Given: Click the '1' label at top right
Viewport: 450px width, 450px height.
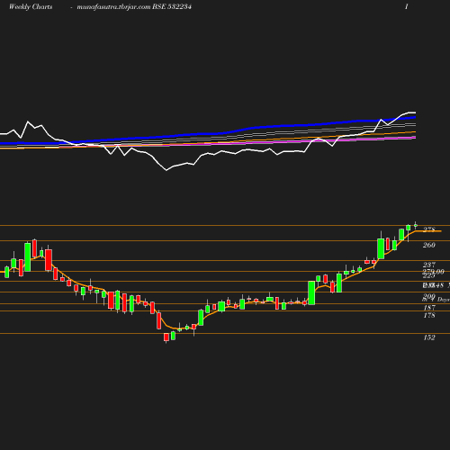Looking at the screenshot, I should pos(407,6).
